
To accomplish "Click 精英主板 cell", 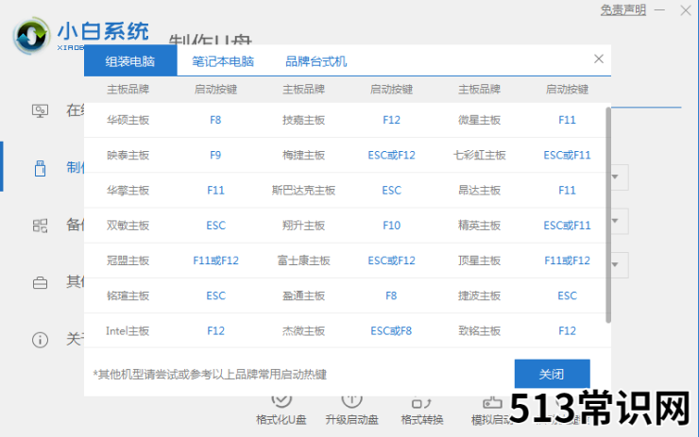I will 479,226.
